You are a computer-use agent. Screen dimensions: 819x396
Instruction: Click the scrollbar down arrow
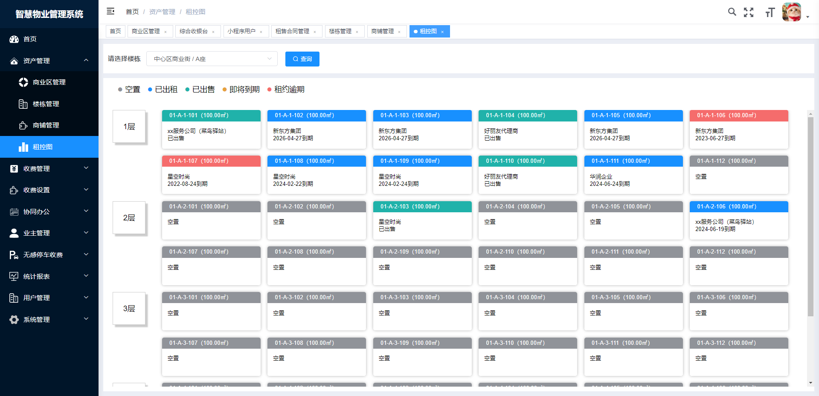pyautogui.click(x=810, y=383)
